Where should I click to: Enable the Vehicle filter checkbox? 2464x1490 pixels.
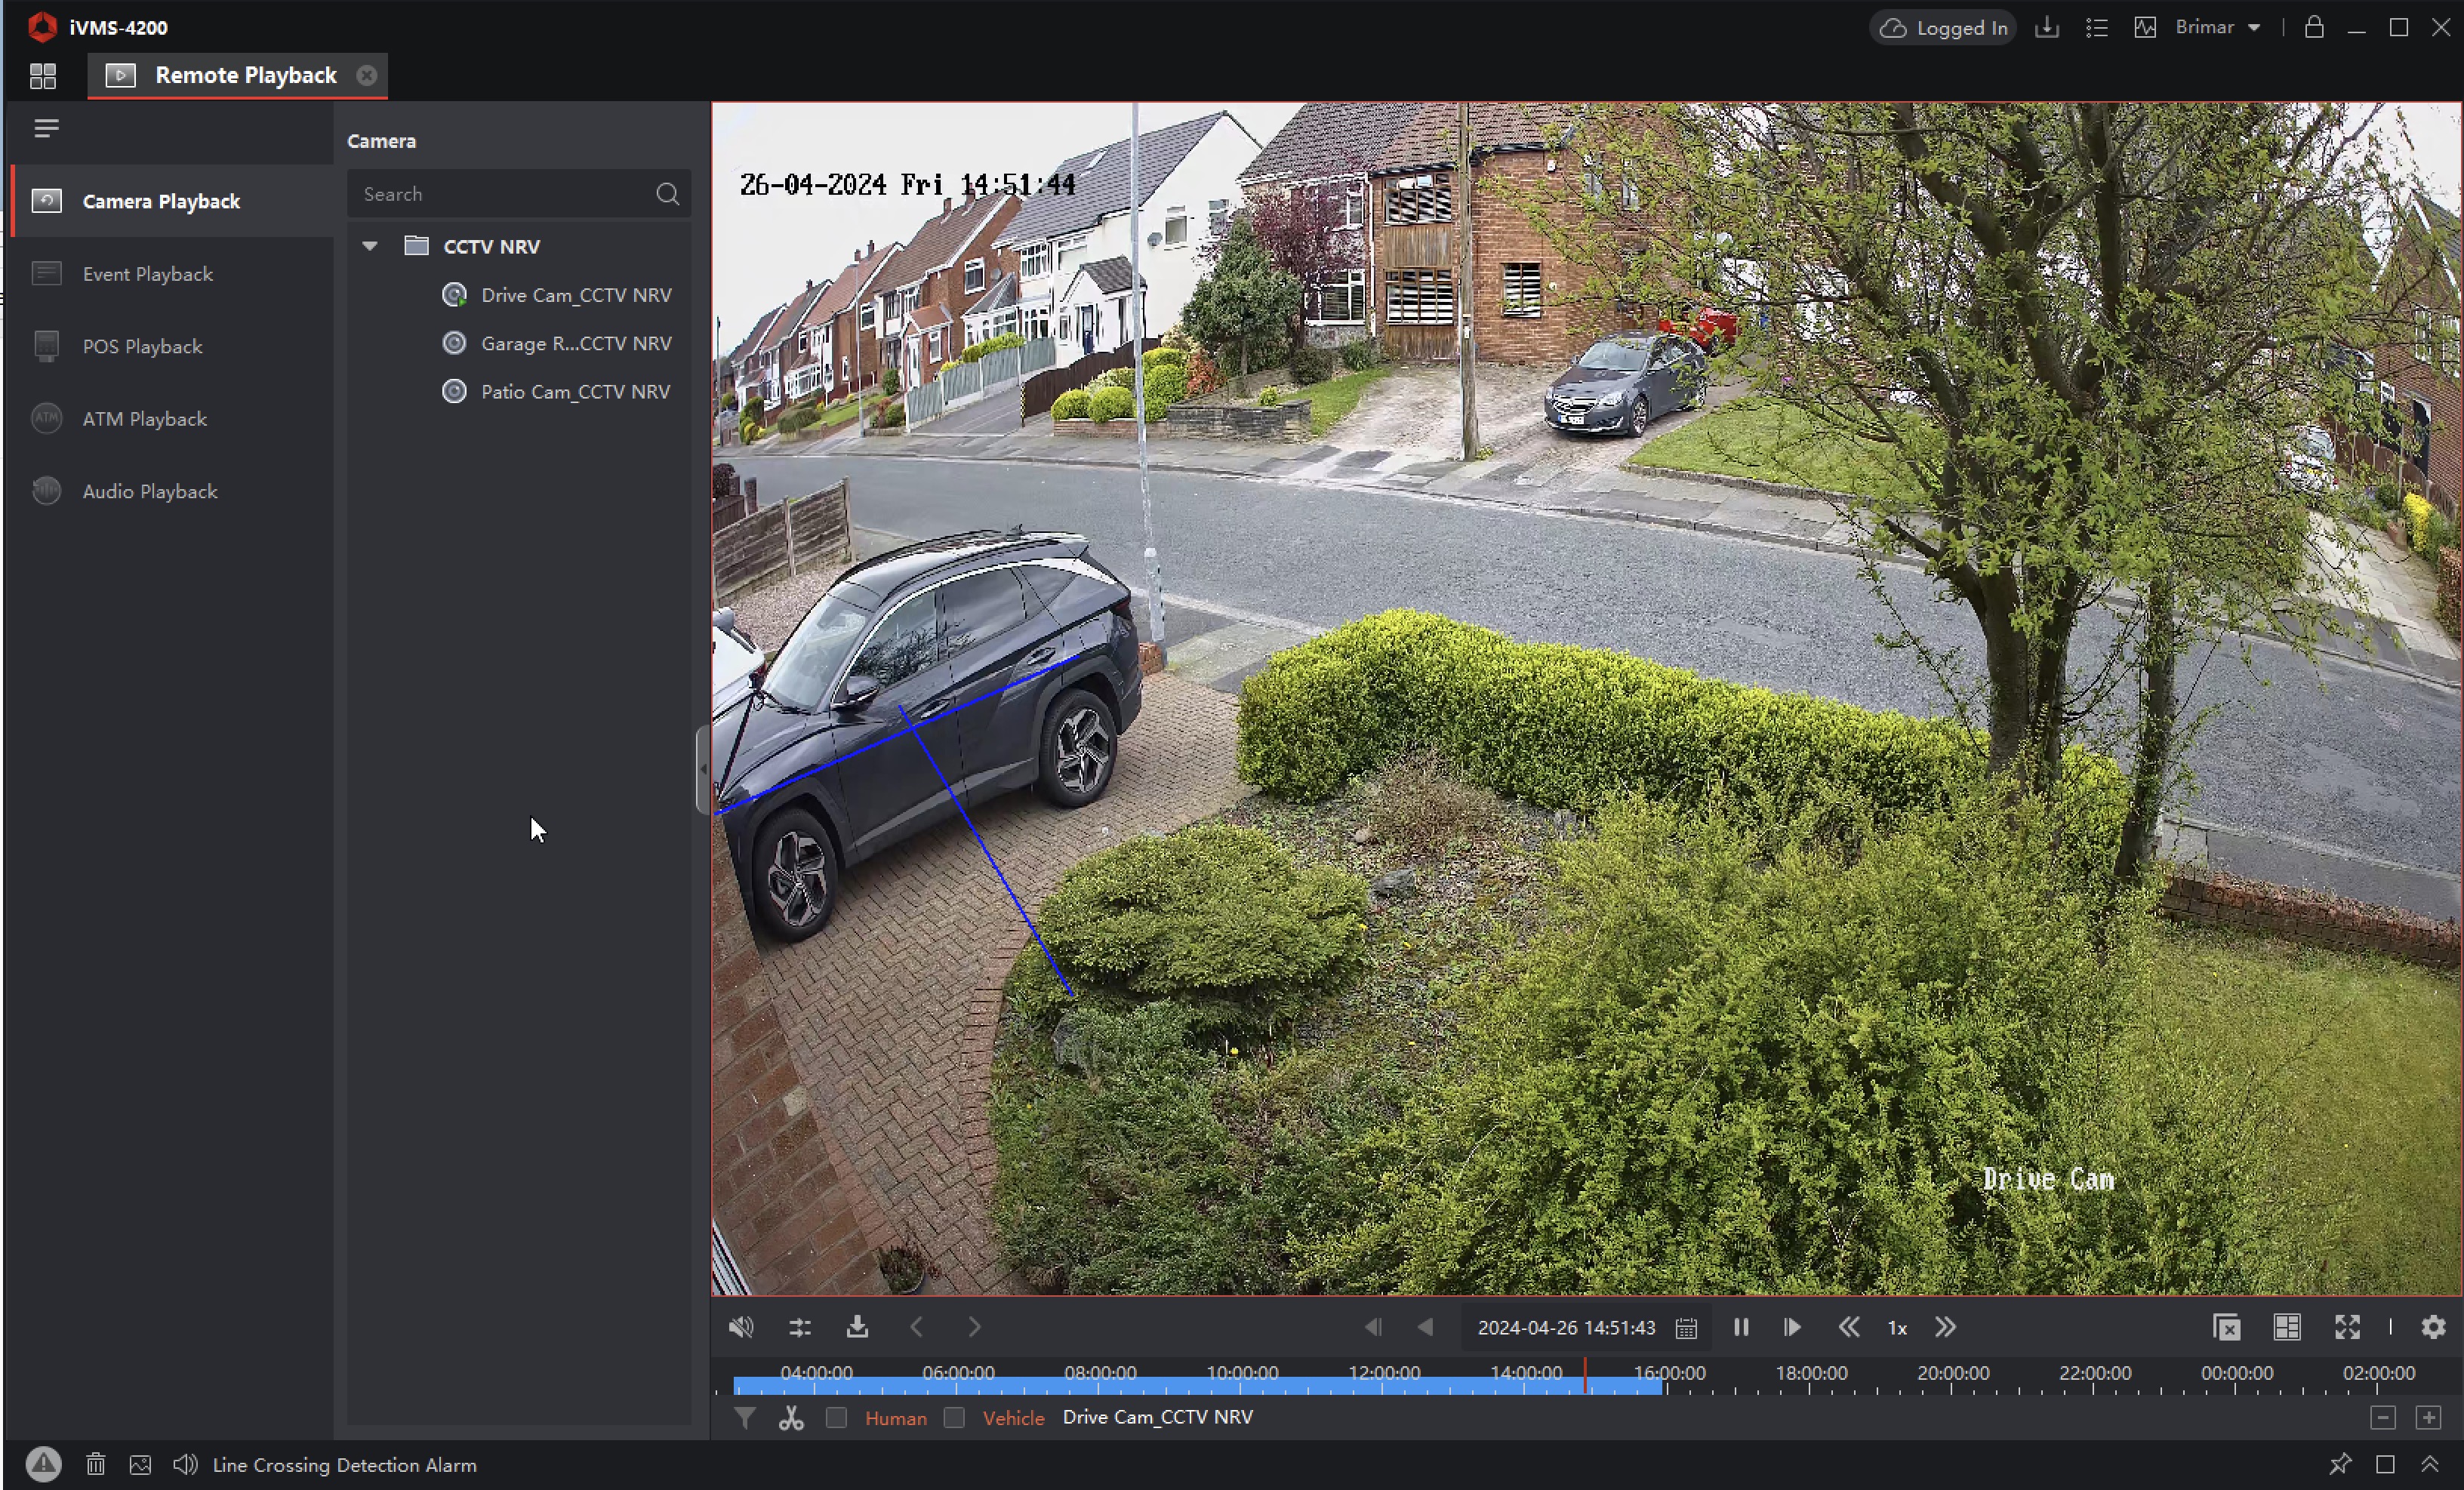[954, 1418]
